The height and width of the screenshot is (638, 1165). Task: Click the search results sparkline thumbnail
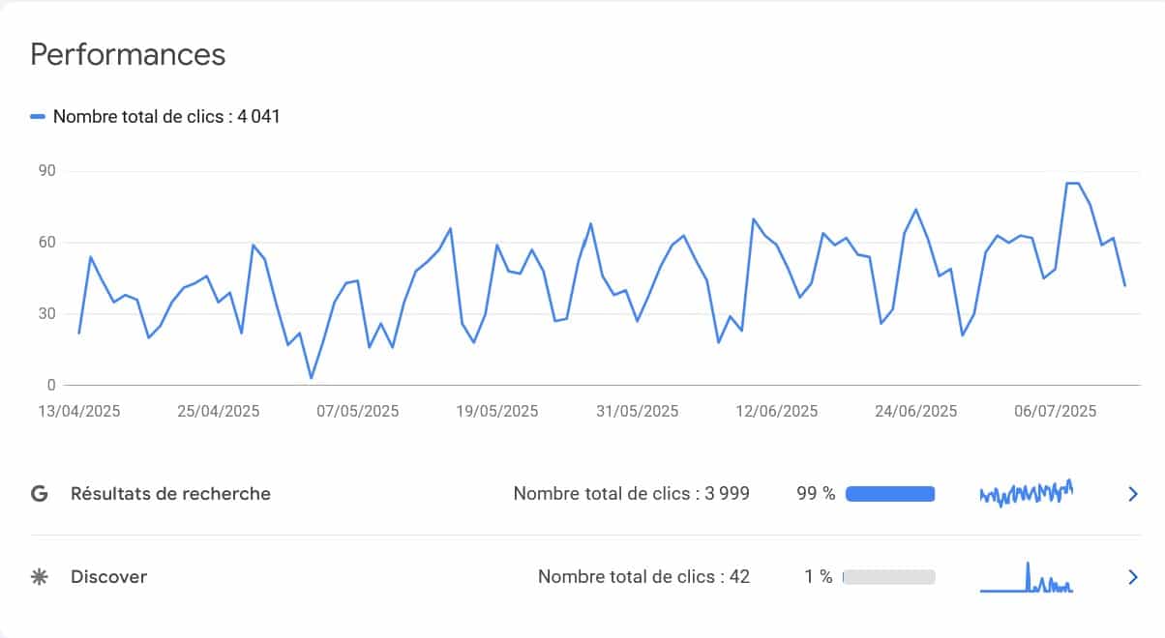pos(1027,493)
